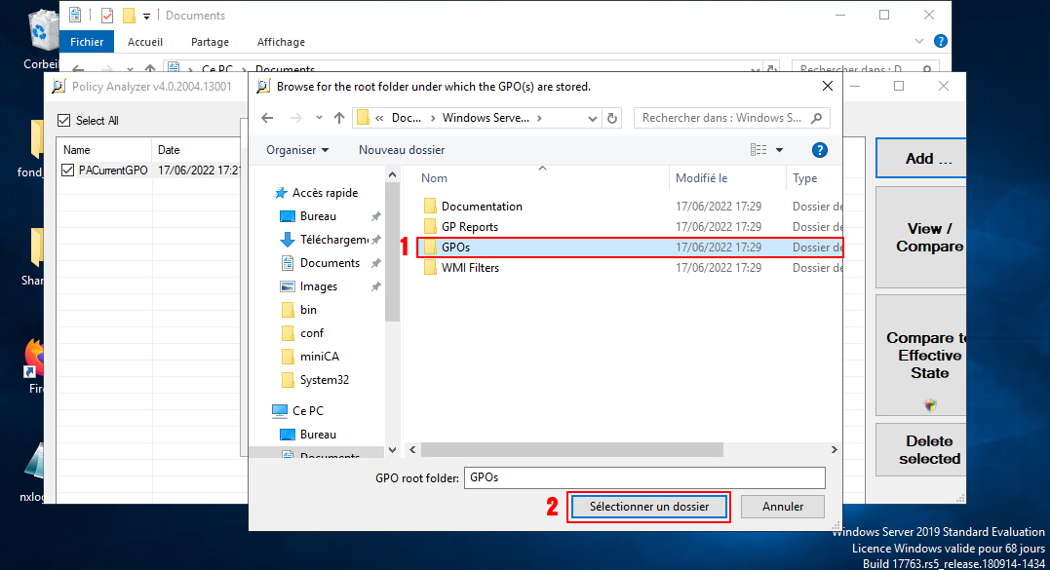
Task: Click the Sélectionner un dossier button
Action: (648, 507)
